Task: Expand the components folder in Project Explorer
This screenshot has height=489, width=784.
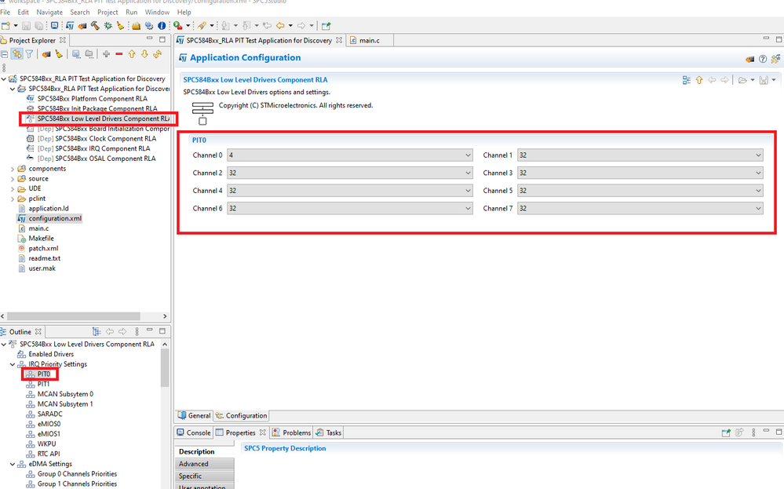Action: click(13, 169)
